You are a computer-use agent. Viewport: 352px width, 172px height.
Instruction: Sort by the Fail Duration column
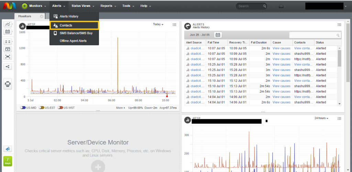point(260,42)
